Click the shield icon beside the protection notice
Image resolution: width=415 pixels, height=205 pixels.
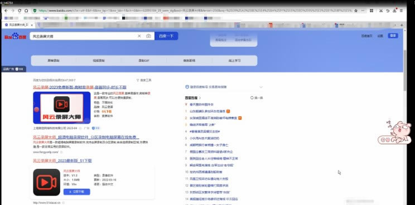(x=187, y=87)
